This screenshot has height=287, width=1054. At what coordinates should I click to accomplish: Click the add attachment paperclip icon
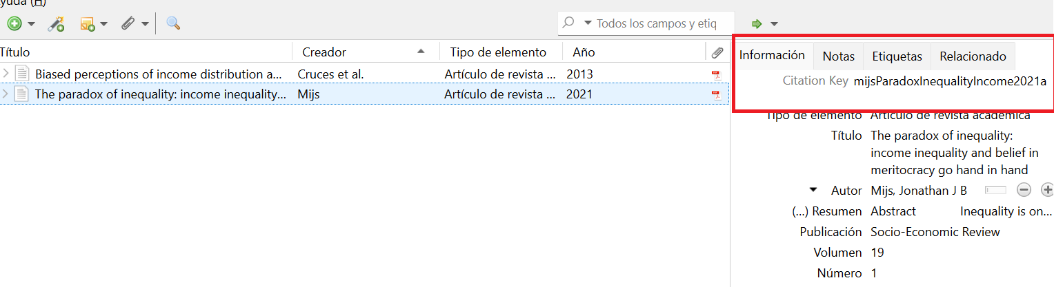tap(128, 24)
